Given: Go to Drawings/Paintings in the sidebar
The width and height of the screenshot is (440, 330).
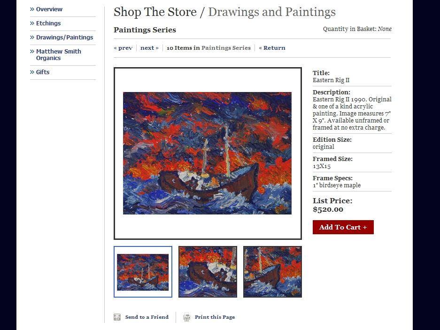Looking at the screenshot, I should click(64, 38).
